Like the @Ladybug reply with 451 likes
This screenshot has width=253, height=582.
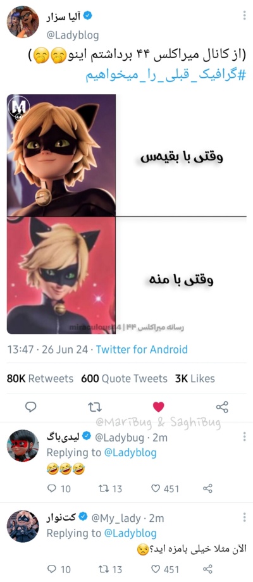(166, 489)
